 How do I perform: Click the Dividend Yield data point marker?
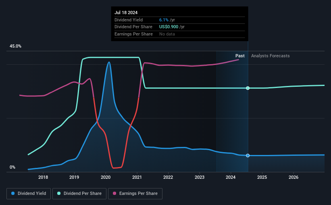248,155
